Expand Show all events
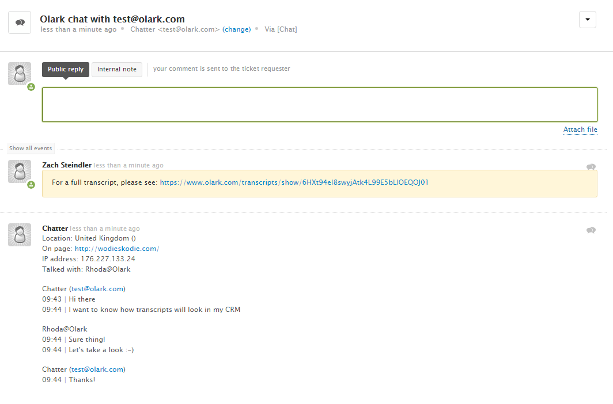613x404 pixels. coord(31,148)
